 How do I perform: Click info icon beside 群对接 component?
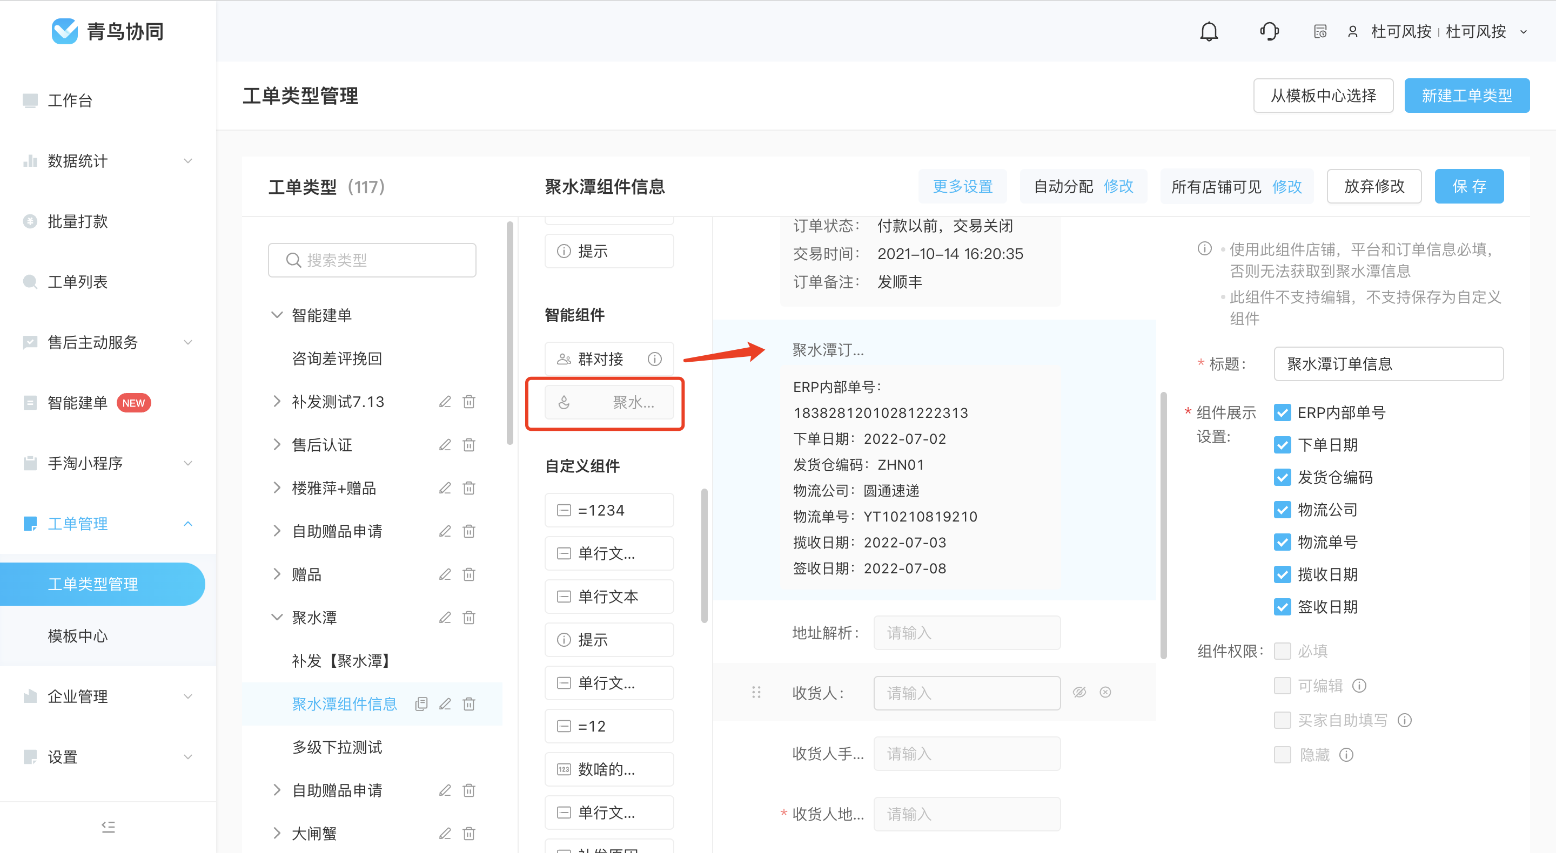pos(655,359)
